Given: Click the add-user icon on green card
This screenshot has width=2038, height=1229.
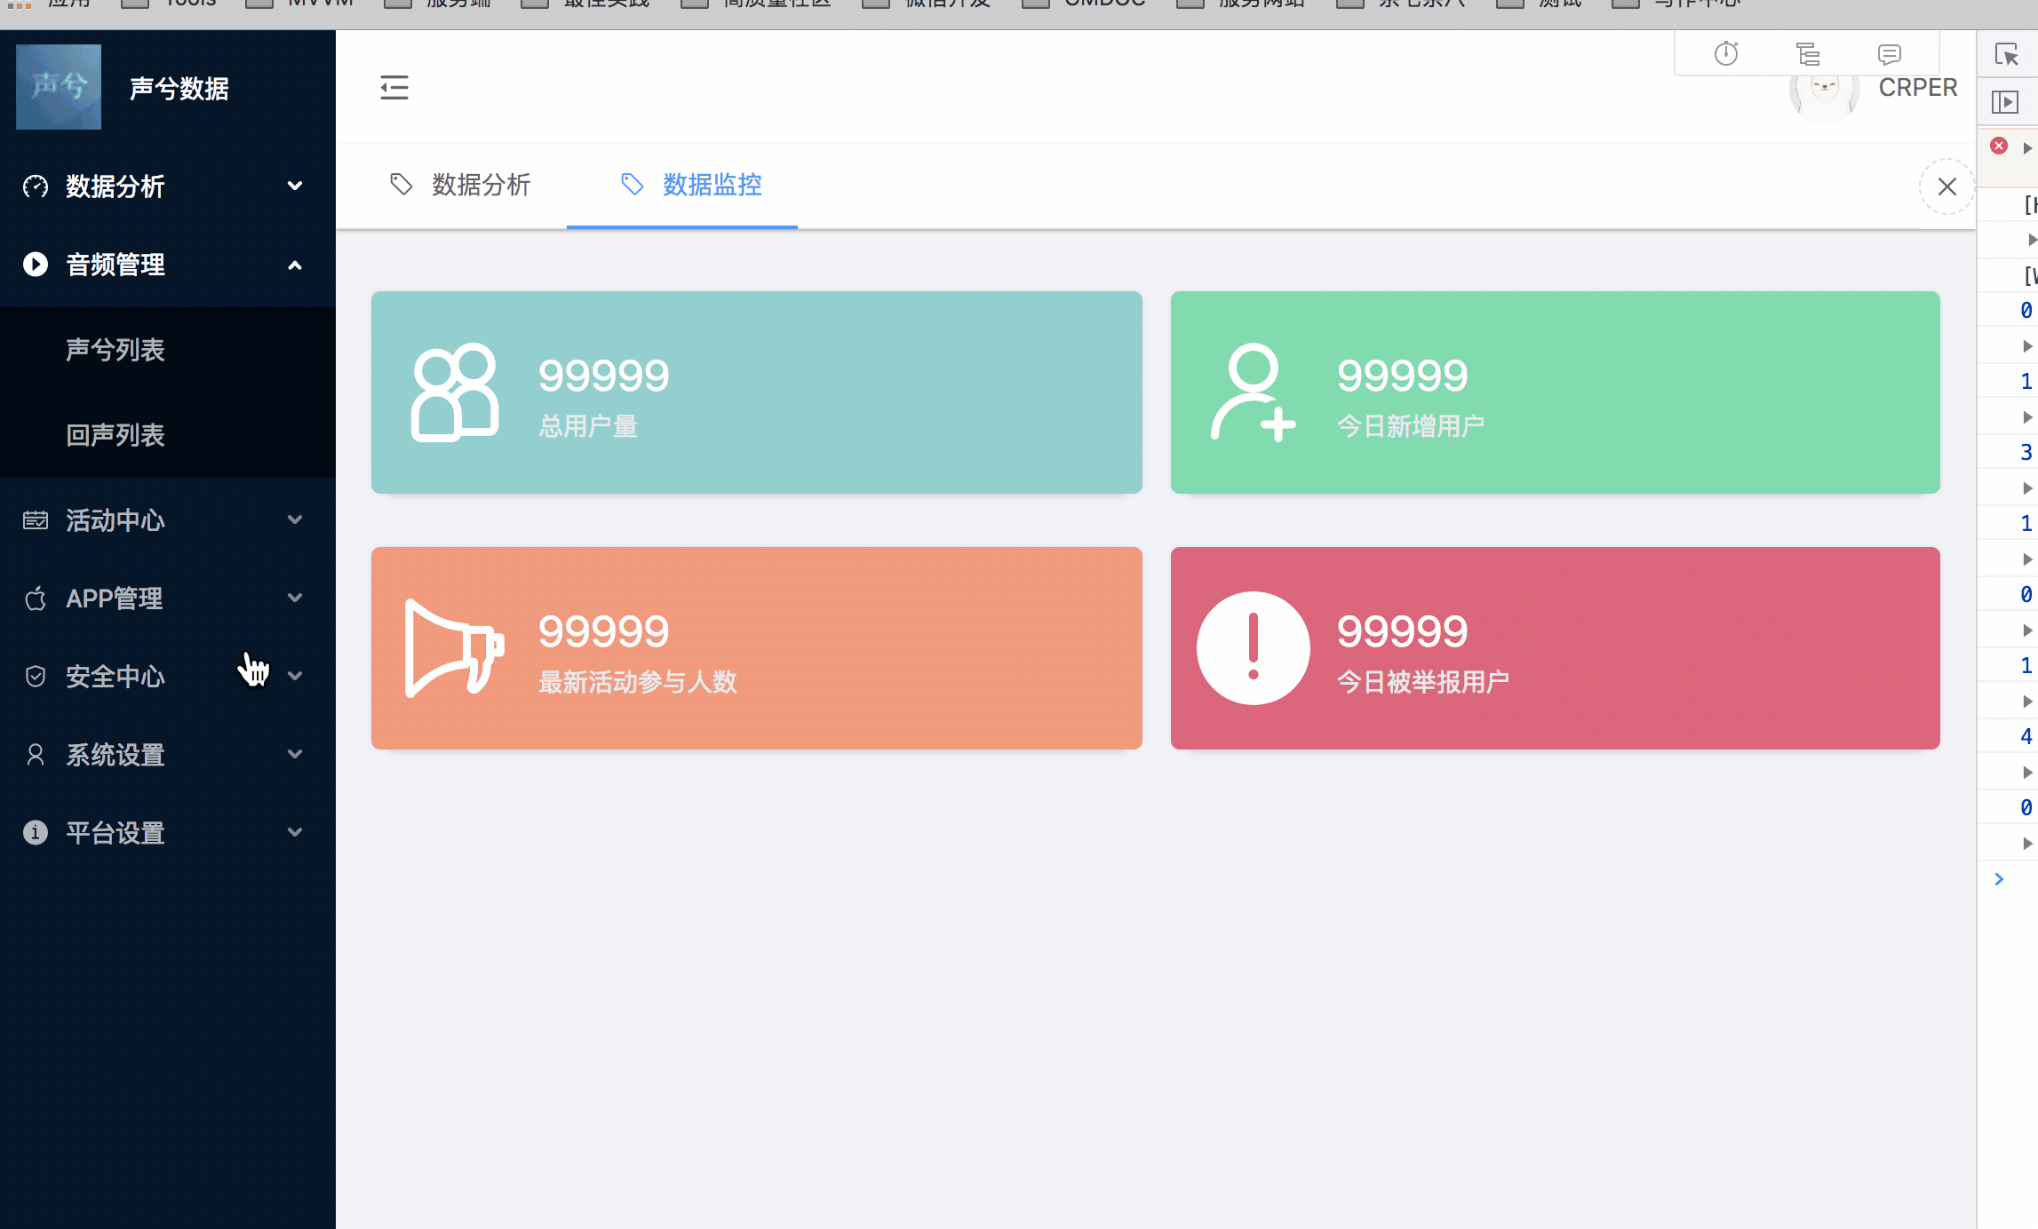Looking at the screenshot, I should [x=1253, y=392].
